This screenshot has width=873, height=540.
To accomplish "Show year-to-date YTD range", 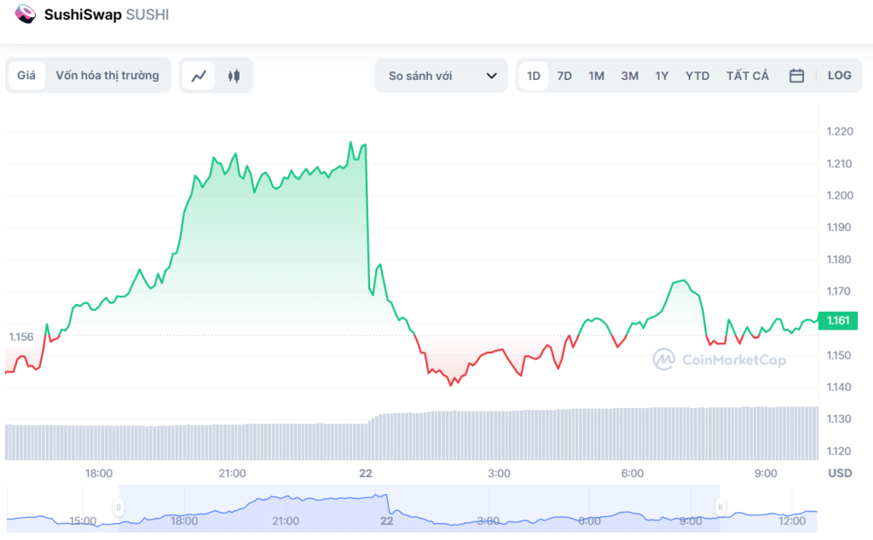I will pos(697,76).
